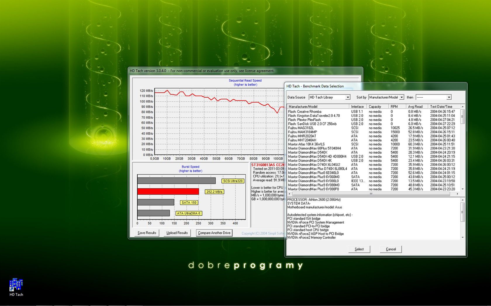The width and height of the screenshot is (491, 306).
Task: Click the Cancel button
Action: (x=391, y=249)
